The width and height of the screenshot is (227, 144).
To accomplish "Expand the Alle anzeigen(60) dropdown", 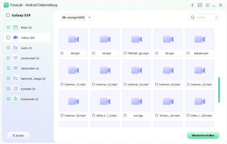I will [76, 17].
